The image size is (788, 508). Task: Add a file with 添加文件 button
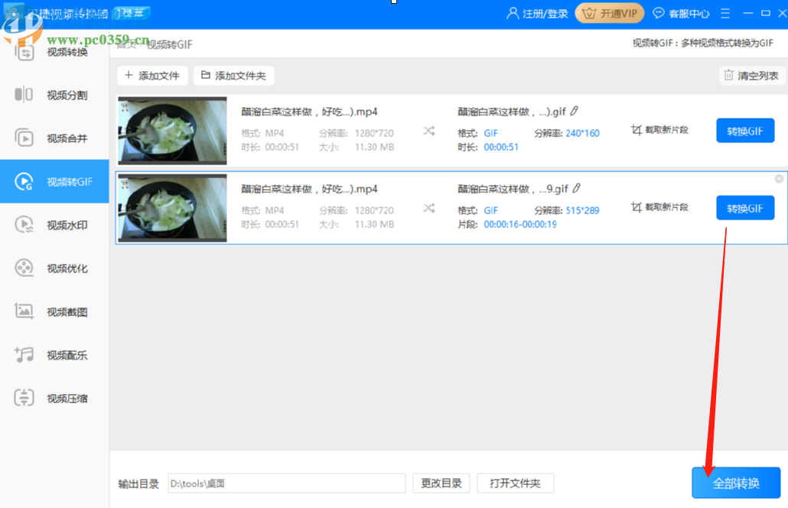pyautogui.click(x=152, y=76)
